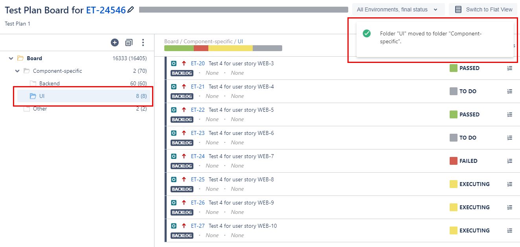Open issue link ET-26
The height and width of the screenshot is (247, 520).
coord(198,203)
